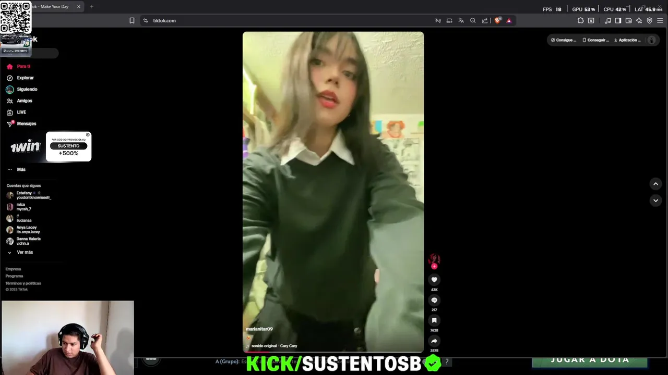The height and width of the screenshot is (375, 668).
Task: Open site settings icon beside URL
Action: click(x=146, y=21)
